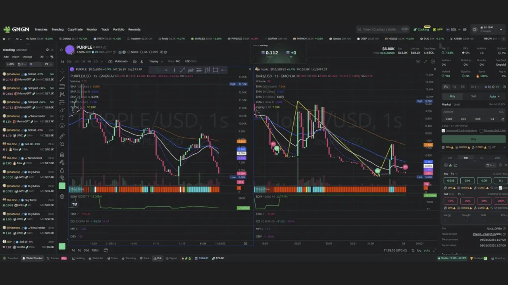Expand more chart intervals dropdown
The height and width of the screenshot is (285, 508).
point(102,61)
